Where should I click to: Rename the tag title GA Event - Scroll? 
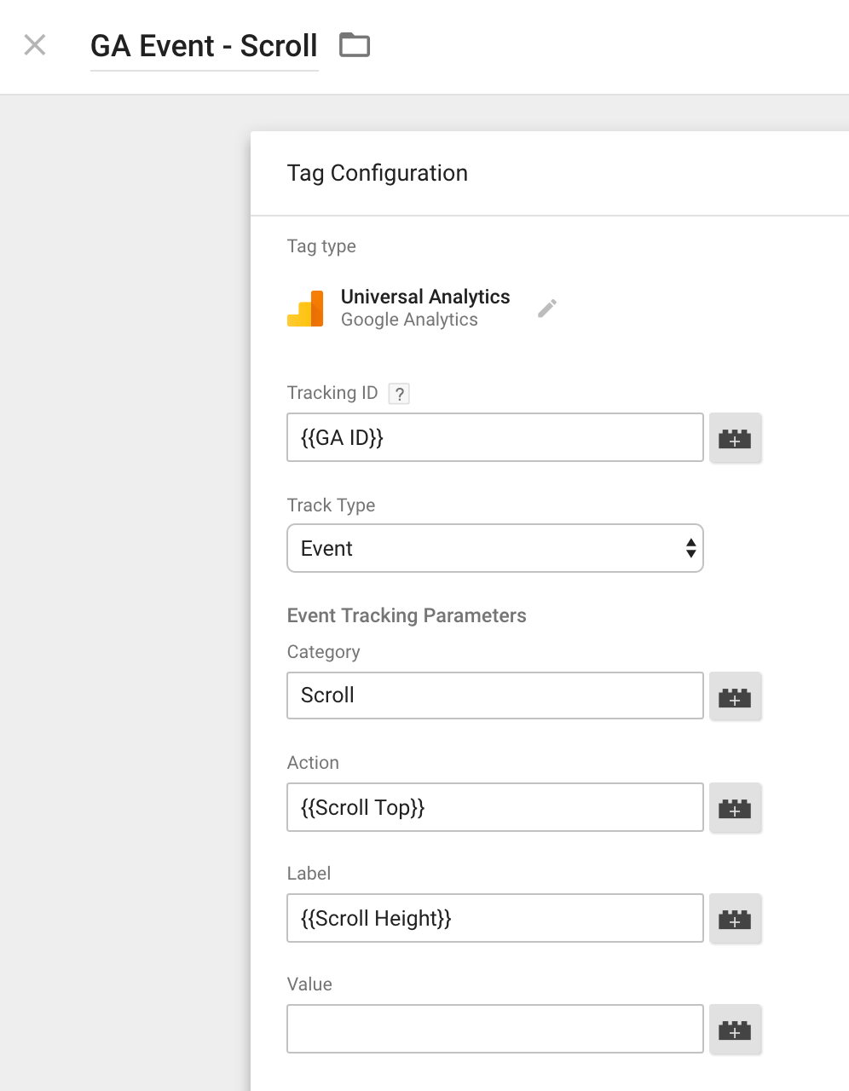(204, 46)
